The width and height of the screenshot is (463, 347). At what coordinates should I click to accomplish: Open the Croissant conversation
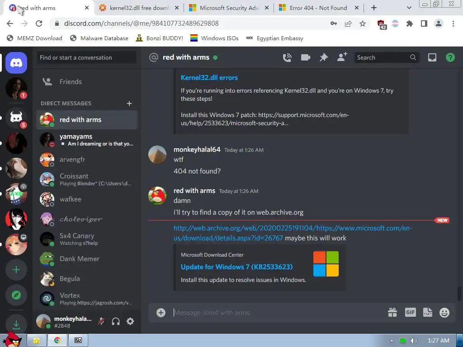click(87, 179)
